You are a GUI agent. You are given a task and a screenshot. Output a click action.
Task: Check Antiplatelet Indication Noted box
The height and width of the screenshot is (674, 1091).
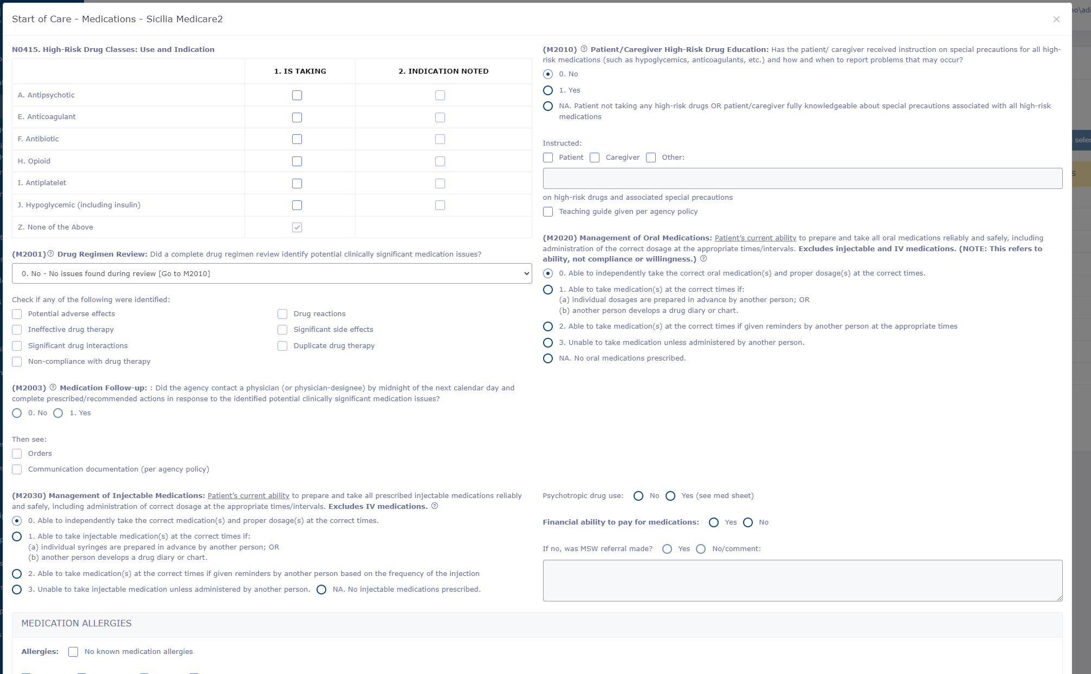coord(440,184)
